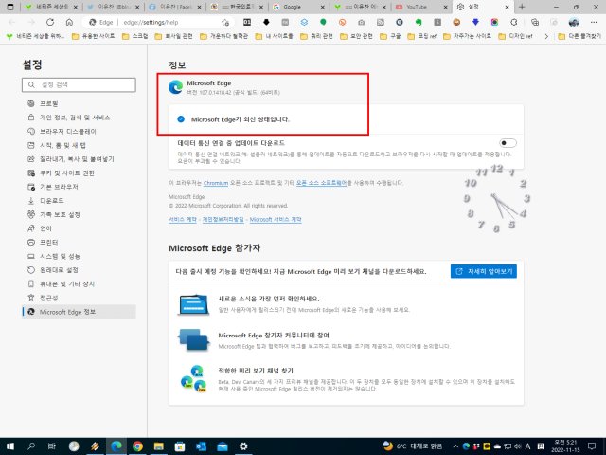Open the Edge settings and more menu
Screen dimensions: 606x455
tap(594, 22)
